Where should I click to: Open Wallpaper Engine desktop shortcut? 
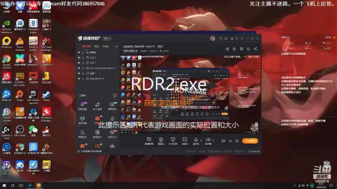click(x=33, y=26)
